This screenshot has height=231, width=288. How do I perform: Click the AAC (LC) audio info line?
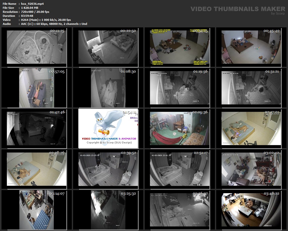coord(54,24)
